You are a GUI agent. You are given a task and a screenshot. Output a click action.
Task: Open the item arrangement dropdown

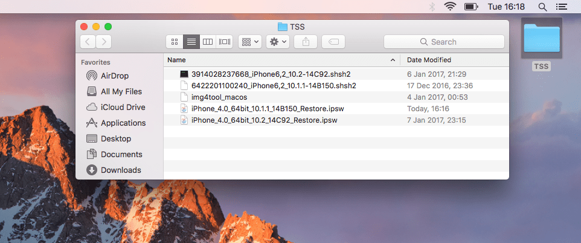click(x=250, y=42)
